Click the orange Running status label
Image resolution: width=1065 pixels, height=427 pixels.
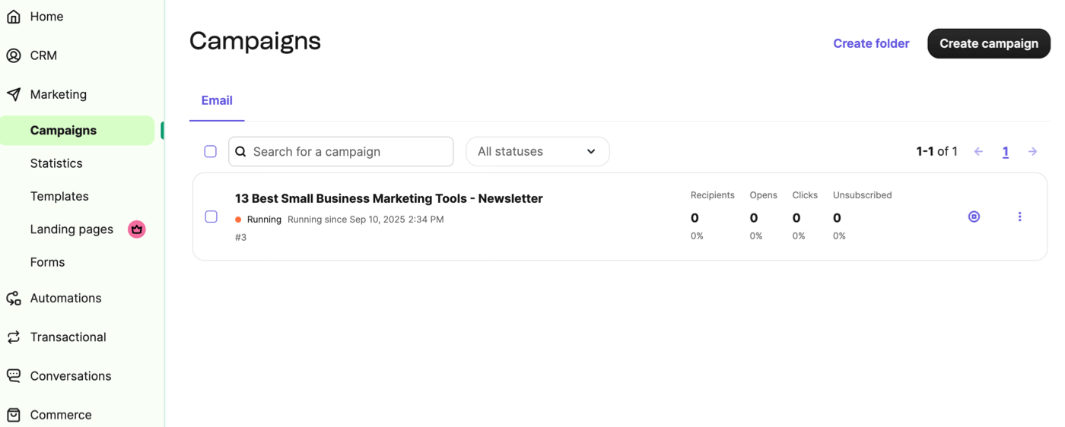click(259, 220)
